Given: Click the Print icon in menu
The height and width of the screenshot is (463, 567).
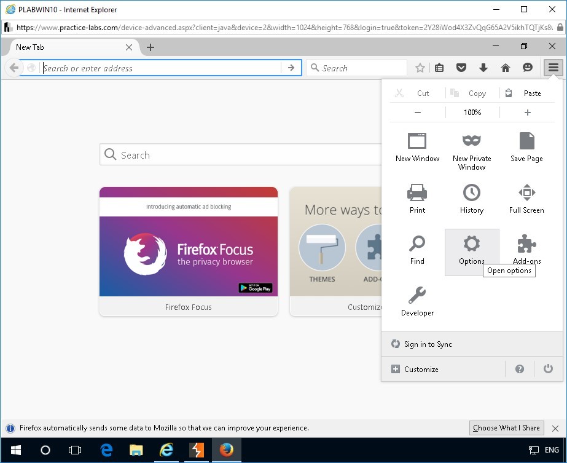Looking at the screenshot, I should 417,193.
